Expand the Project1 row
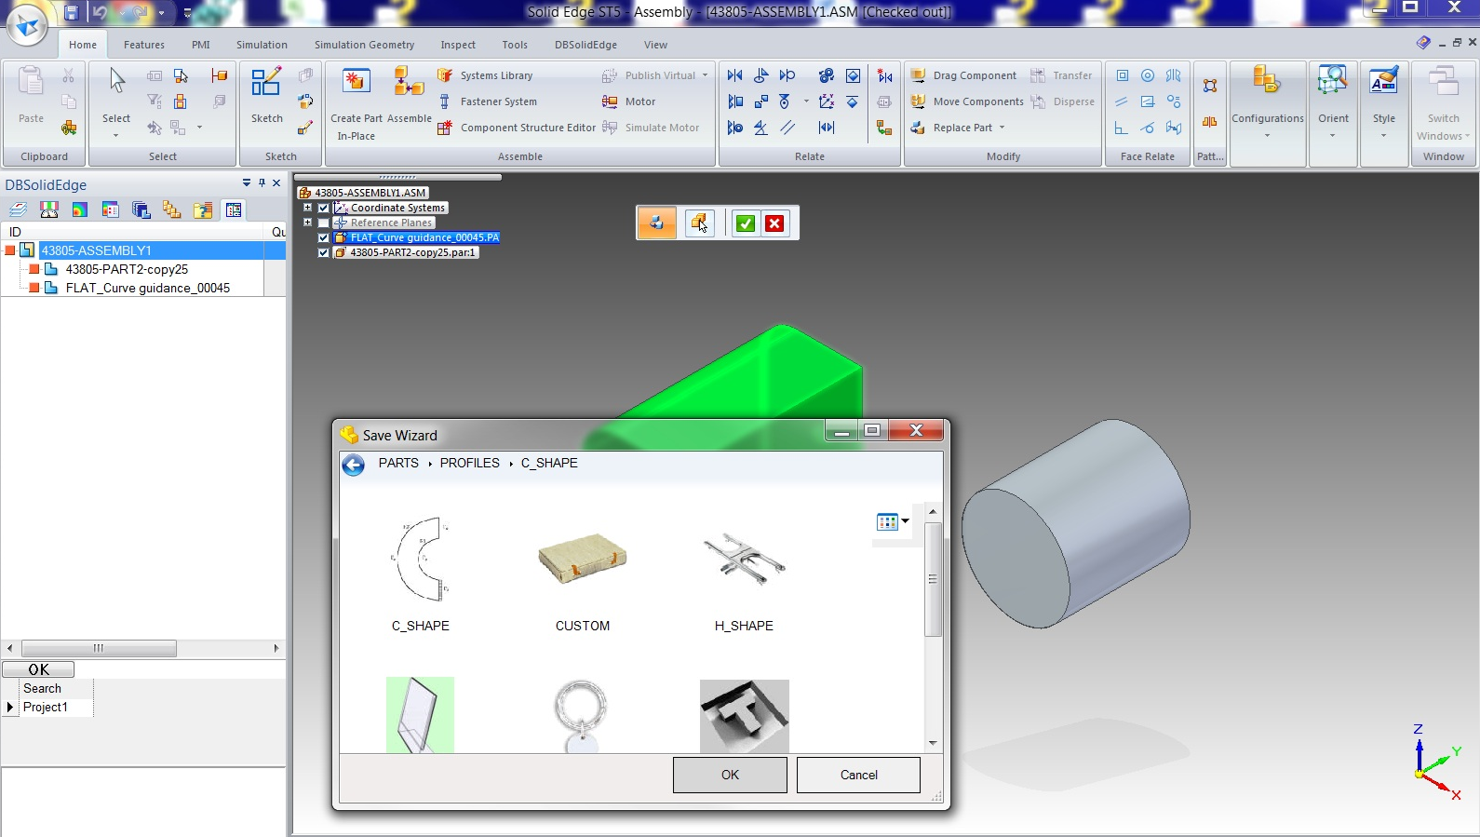The image size is (1480, 837). tap(10, 708)
